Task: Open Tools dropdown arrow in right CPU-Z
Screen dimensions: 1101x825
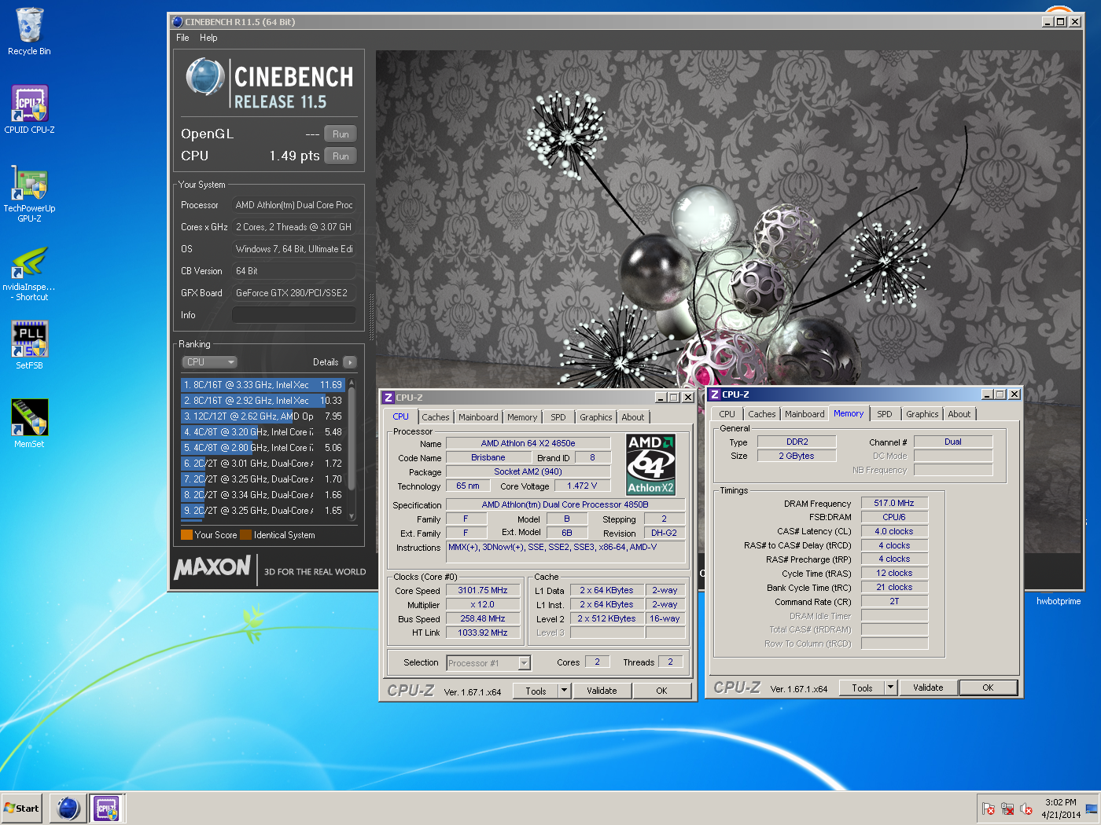Action: click(x=890, y=688)
